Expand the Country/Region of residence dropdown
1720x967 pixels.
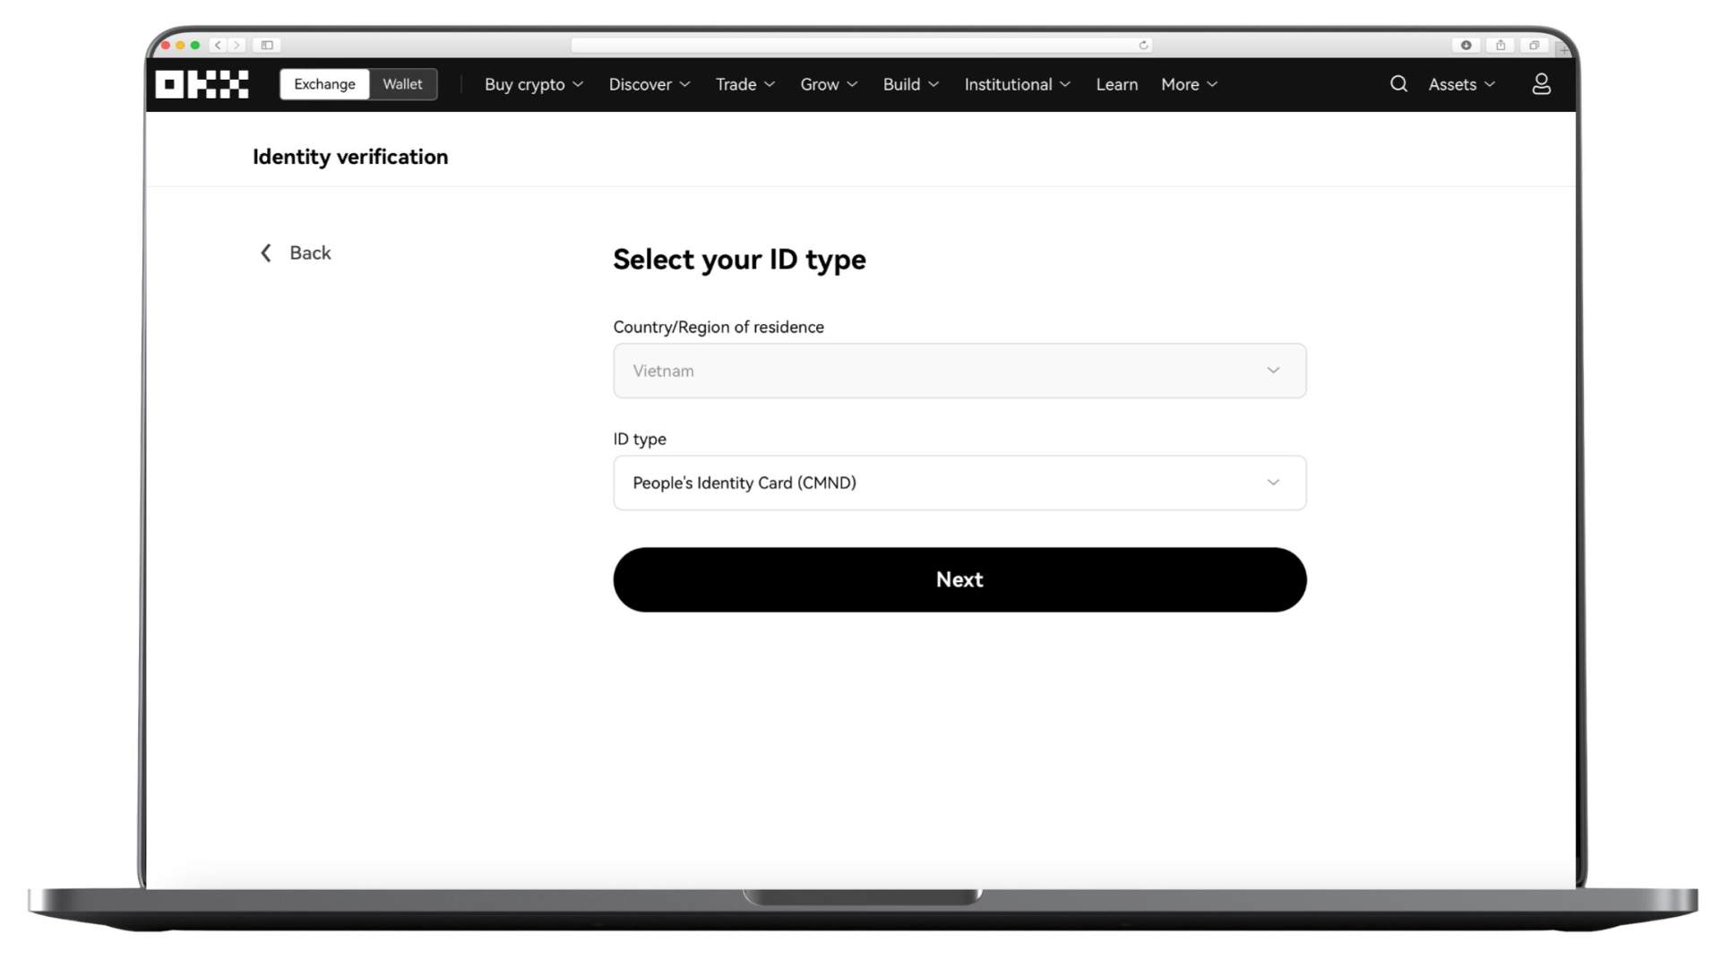tap(959, 371)
